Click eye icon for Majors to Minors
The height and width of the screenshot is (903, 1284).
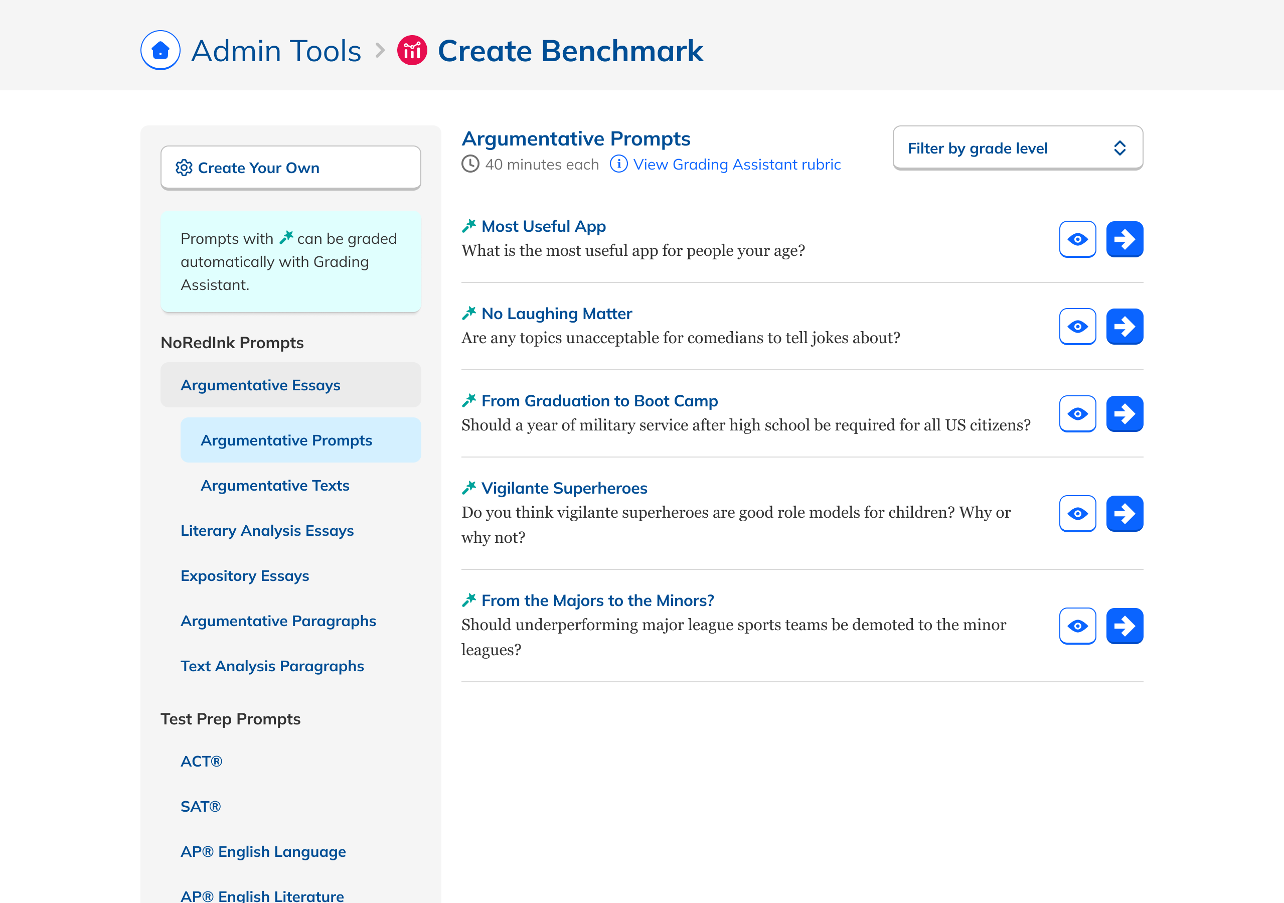(1077, 626)
